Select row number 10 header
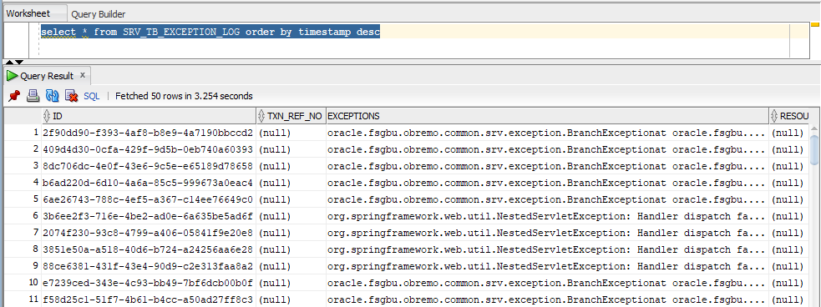 23,284
